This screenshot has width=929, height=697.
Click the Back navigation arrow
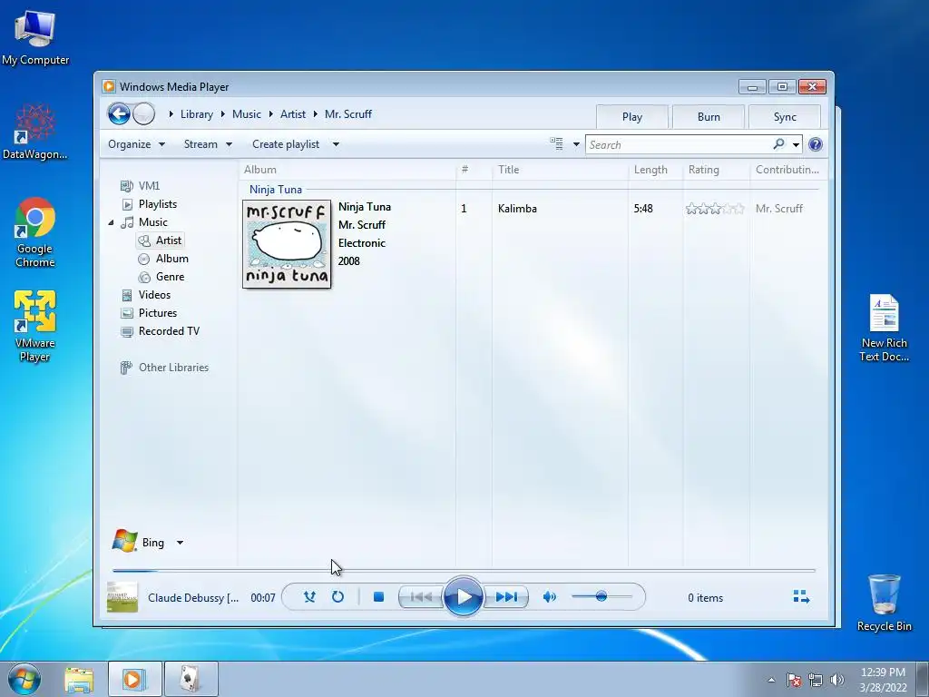tap(119, 113)
